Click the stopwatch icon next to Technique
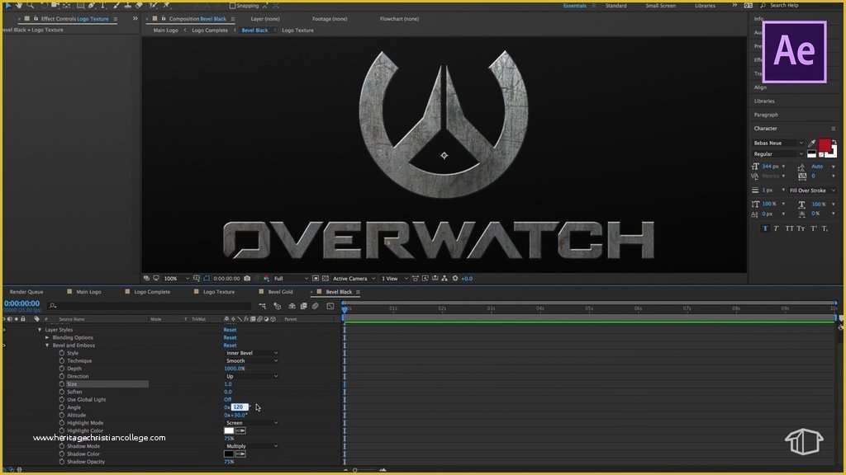846x475 pixels. pyautogui.click(x=61, y=361)
